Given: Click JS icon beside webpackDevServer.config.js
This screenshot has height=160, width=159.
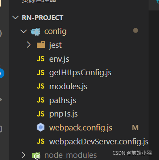Looking at the screenshot, I should [41, 141].
